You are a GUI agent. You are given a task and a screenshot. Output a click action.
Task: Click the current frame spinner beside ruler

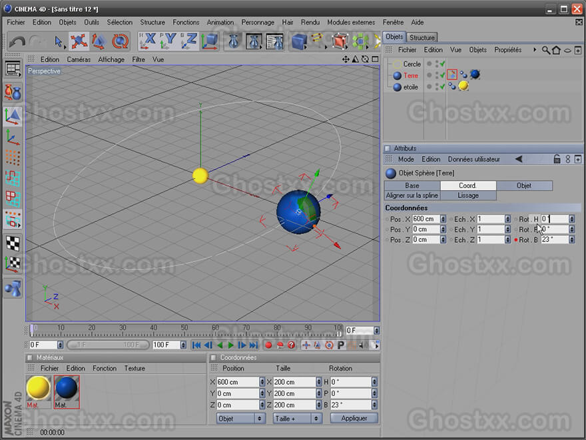click(377, 331)
